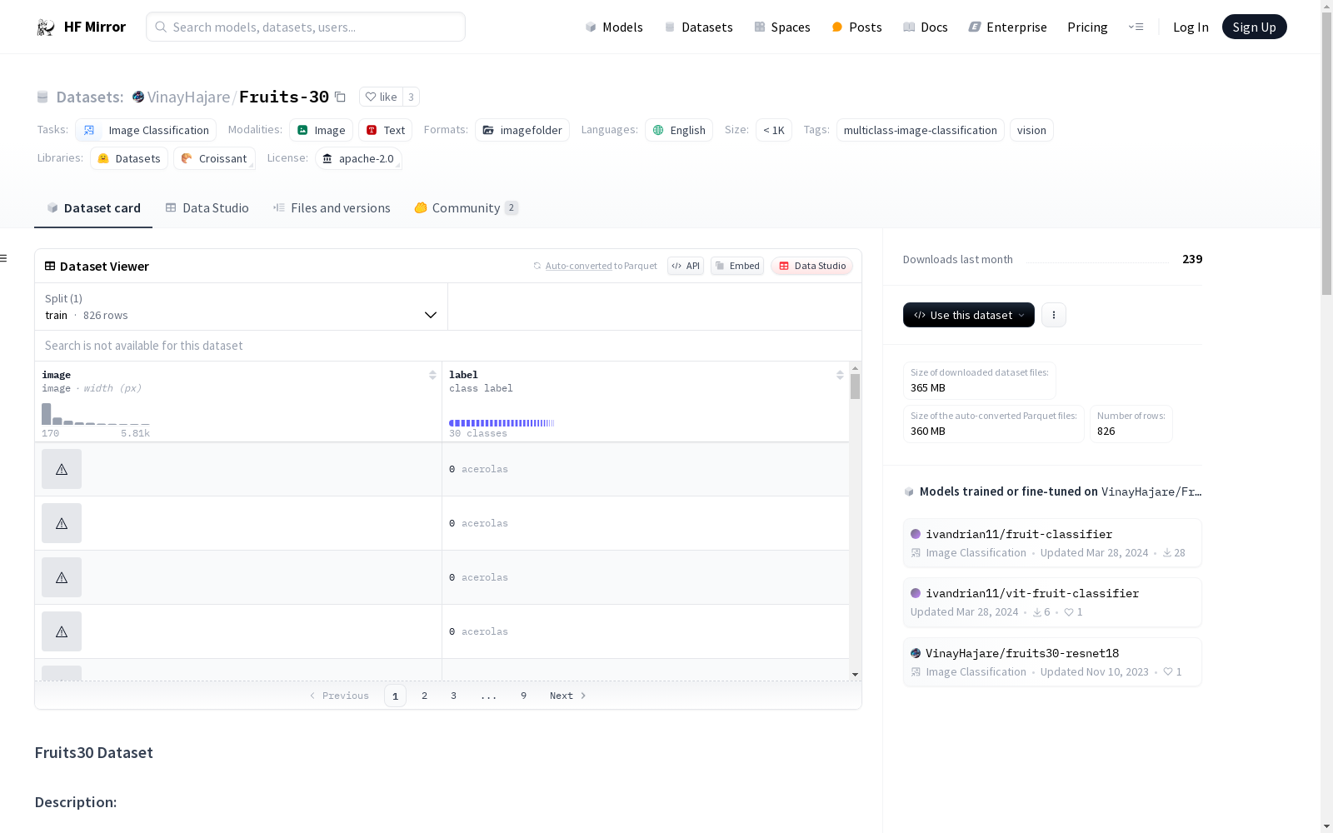Go to page 9 of rows

pyautogui.click(x=524, y=696)
